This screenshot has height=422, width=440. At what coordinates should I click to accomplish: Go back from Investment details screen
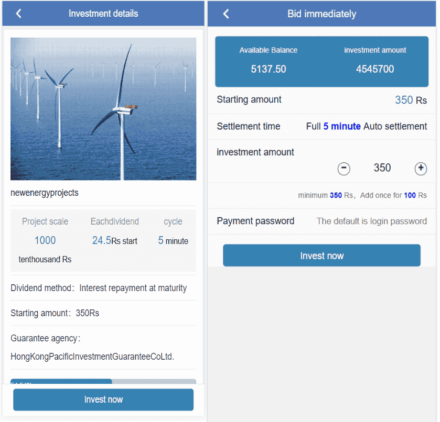point(19,14)
